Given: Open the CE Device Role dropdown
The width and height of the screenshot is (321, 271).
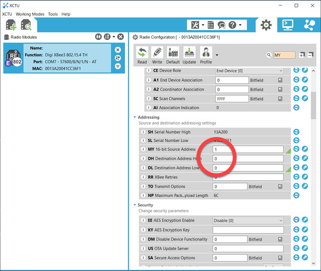Looking at the screenshot, I should click(248, 71).
